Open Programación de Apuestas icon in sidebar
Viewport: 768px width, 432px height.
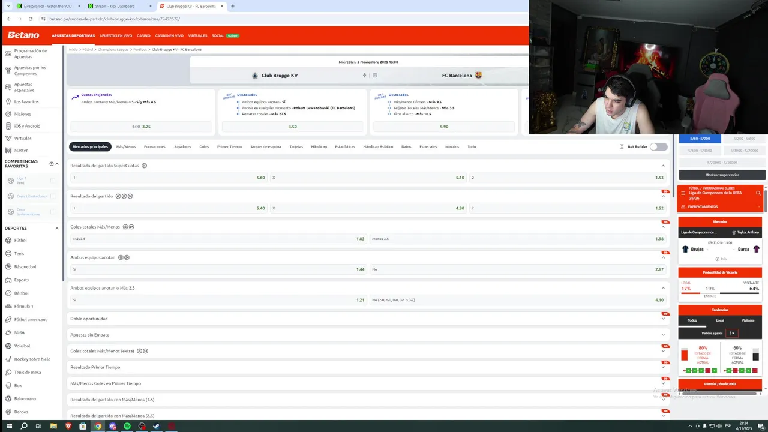(x=8, y=53)
